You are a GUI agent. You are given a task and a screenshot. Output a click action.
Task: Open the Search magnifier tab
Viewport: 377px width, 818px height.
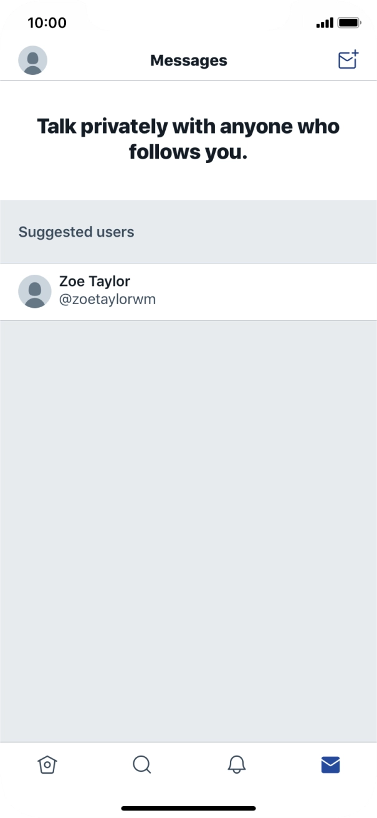[142, 764]
